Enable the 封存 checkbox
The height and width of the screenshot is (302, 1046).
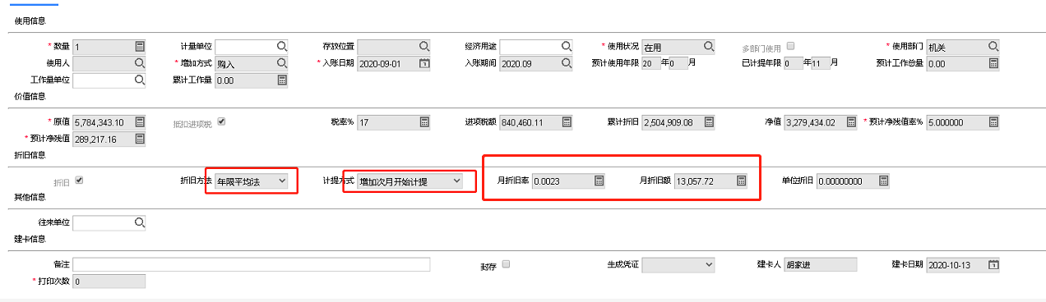[505, 264]
